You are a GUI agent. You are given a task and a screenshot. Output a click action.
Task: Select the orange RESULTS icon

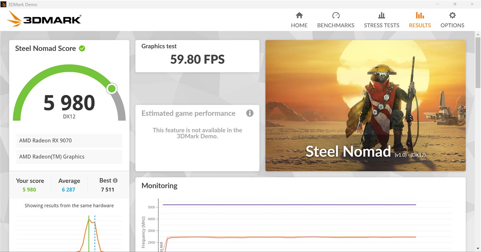pos(420,16)
